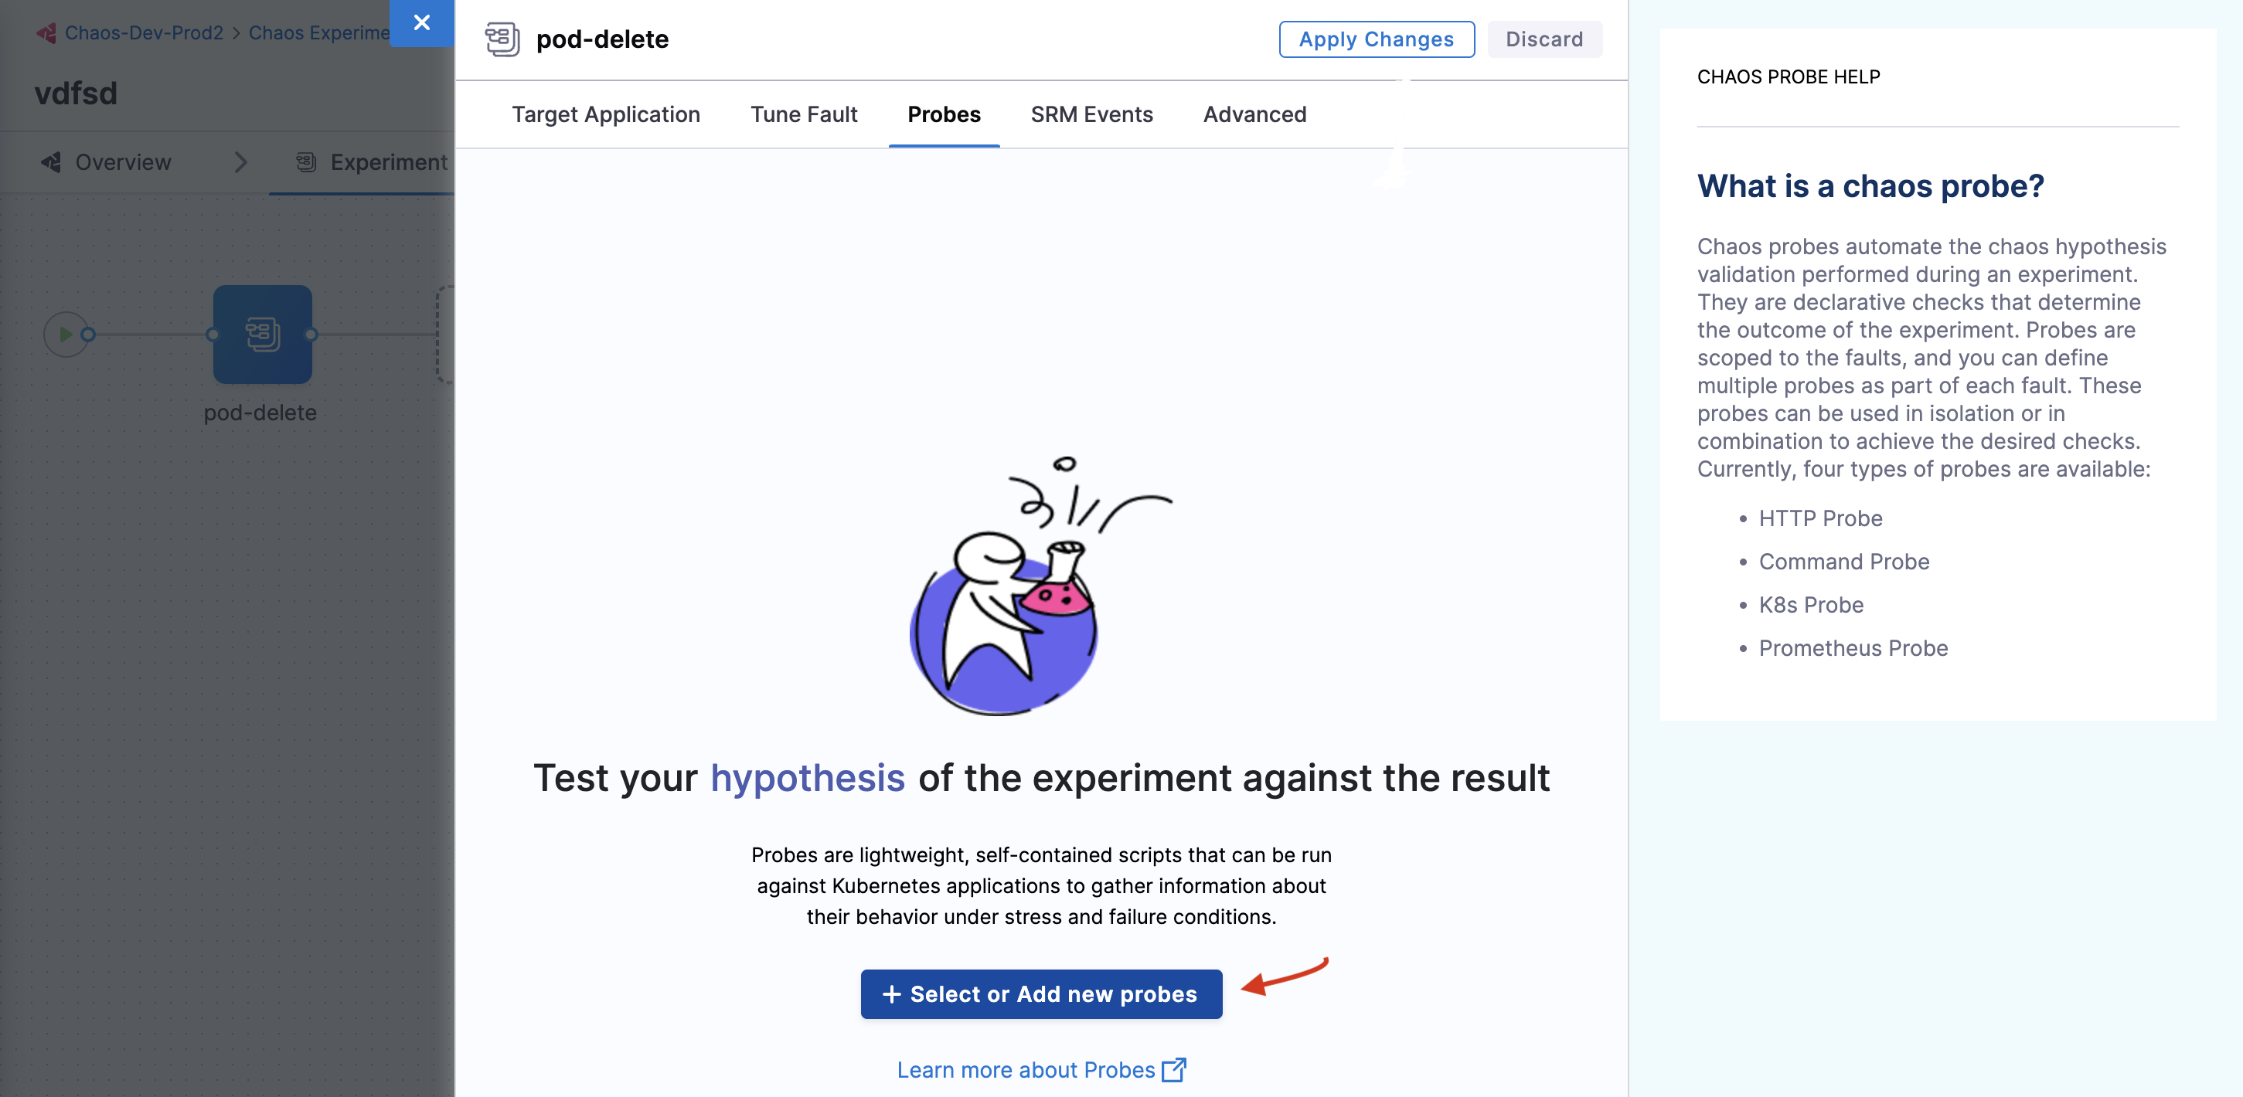Click the start play node on the canvas
The height and width of the screenshot is (1097, 2243).
tap(66, 335)
